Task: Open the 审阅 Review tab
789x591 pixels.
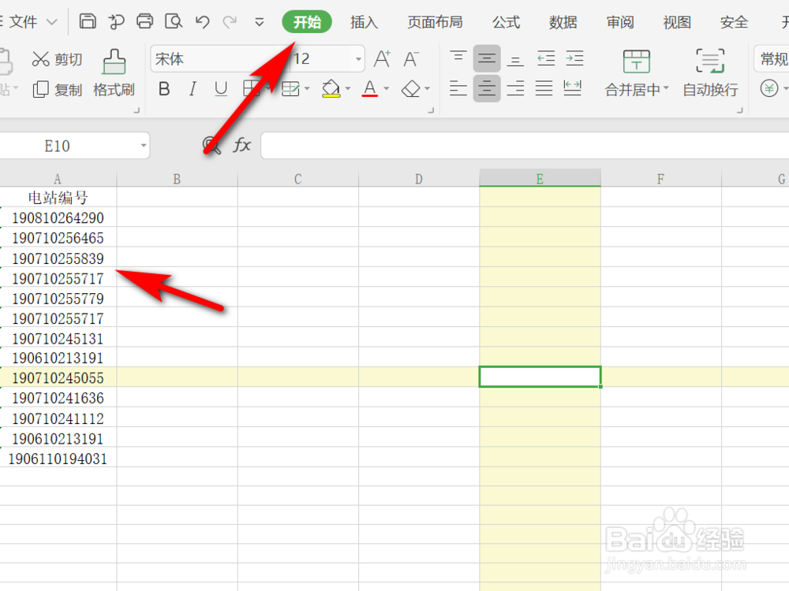Action: (x=620, y=22)
